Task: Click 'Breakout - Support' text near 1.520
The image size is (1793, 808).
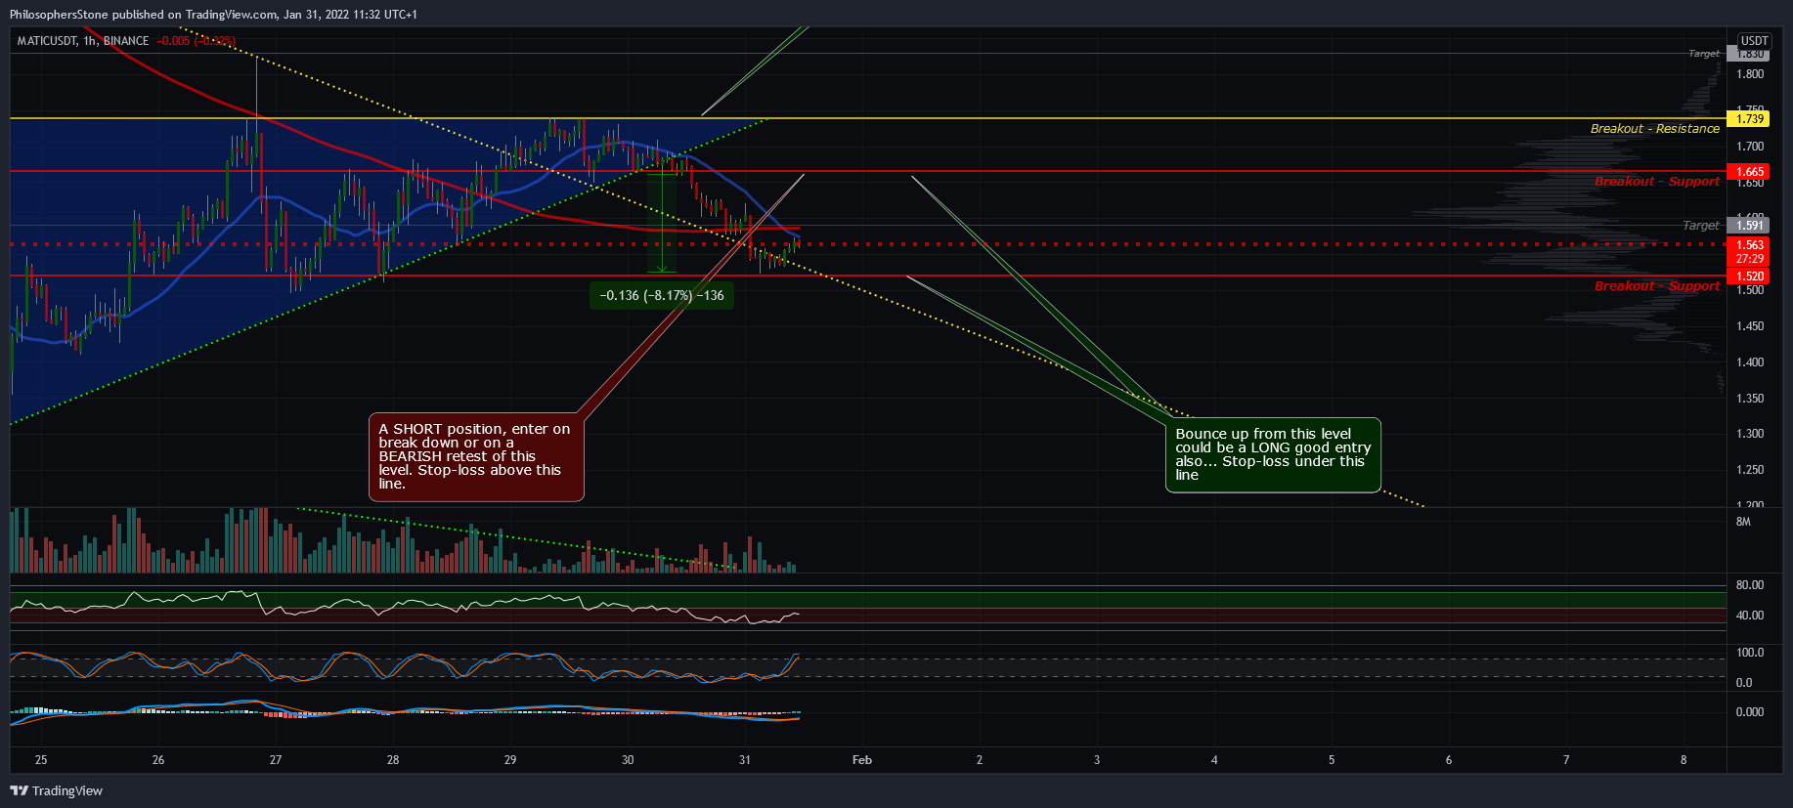Action: click(1656, 286)
